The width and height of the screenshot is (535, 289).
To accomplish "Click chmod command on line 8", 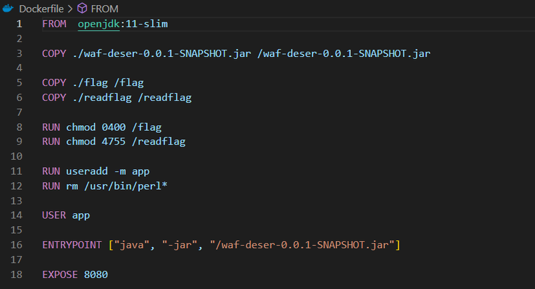I will 81,128.
